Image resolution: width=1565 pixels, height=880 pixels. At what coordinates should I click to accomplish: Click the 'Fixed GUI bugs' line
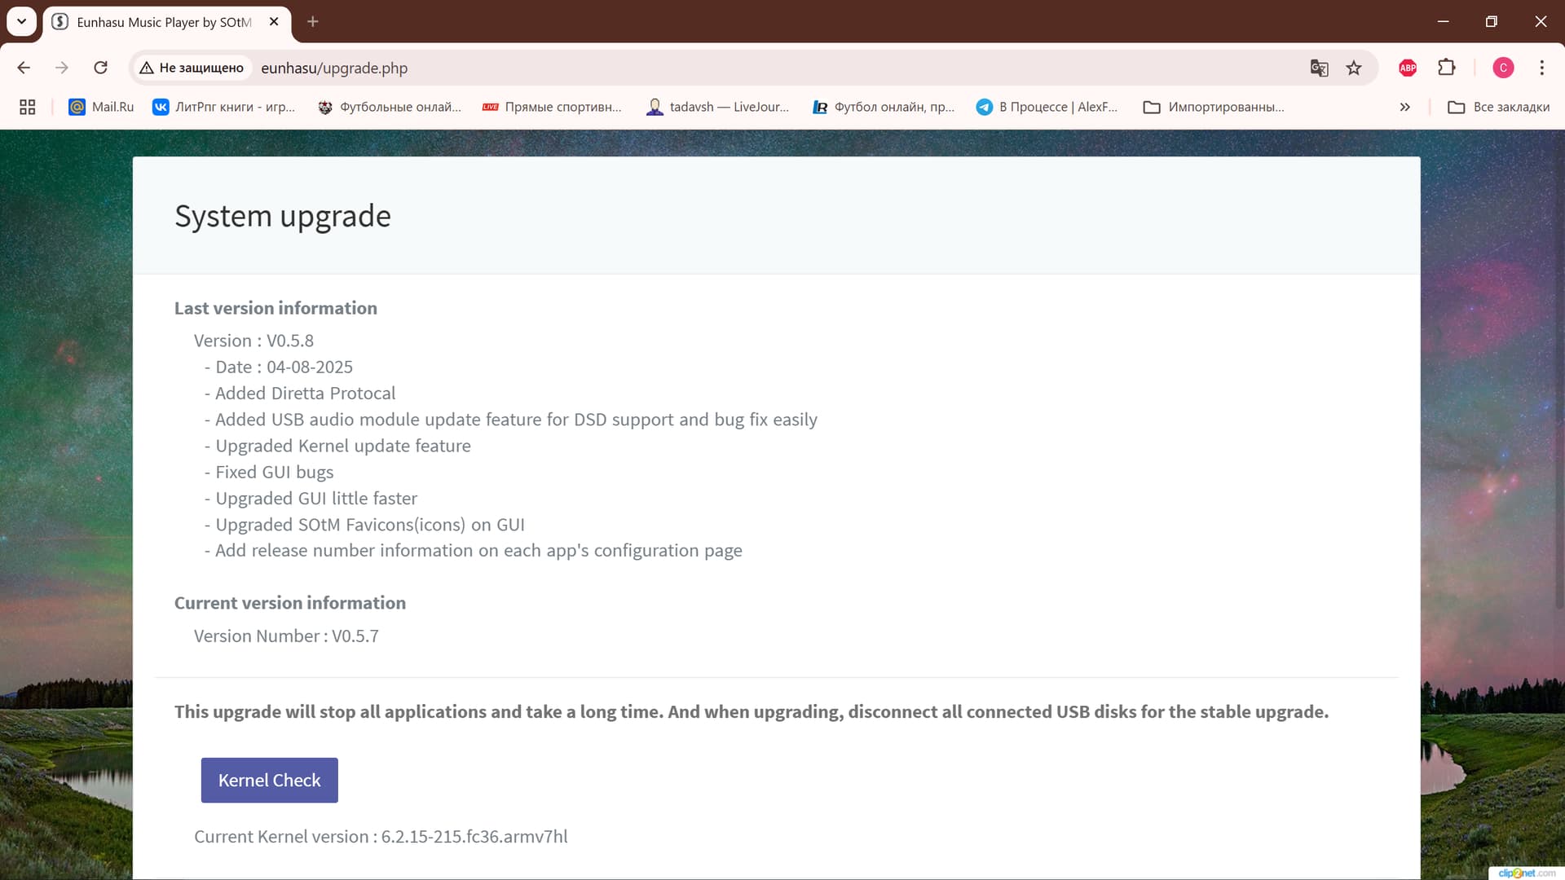point(269,472)
